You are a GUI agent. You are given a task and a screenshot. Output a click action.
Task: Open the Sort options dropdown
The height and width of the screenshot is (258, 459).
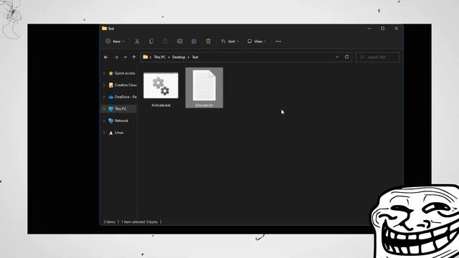[x=229, y=42]
